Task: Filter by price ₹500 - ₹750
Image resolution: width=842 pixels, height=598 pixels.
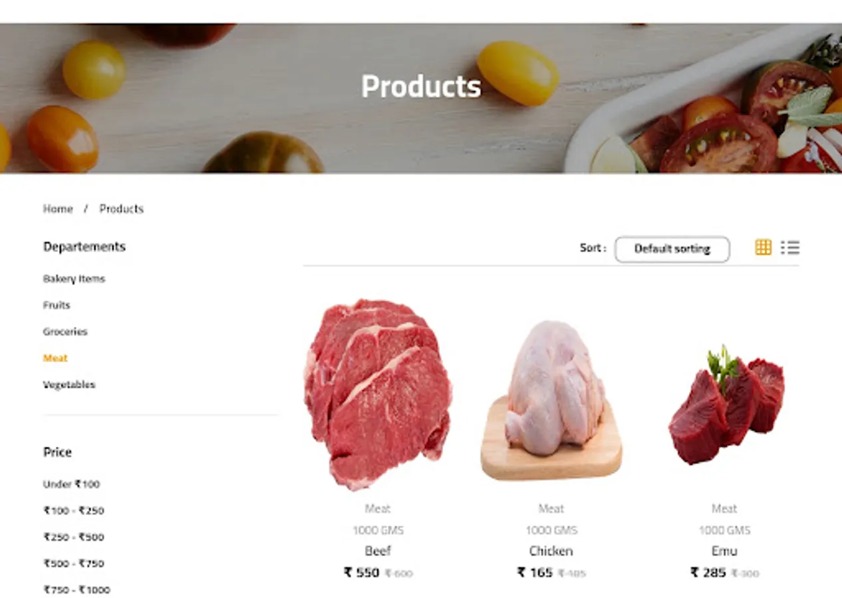Action: tap(74, 563)
